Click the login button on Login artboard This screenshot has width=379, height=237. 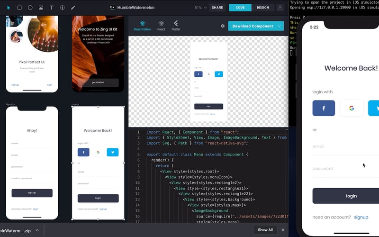[98, 198]
